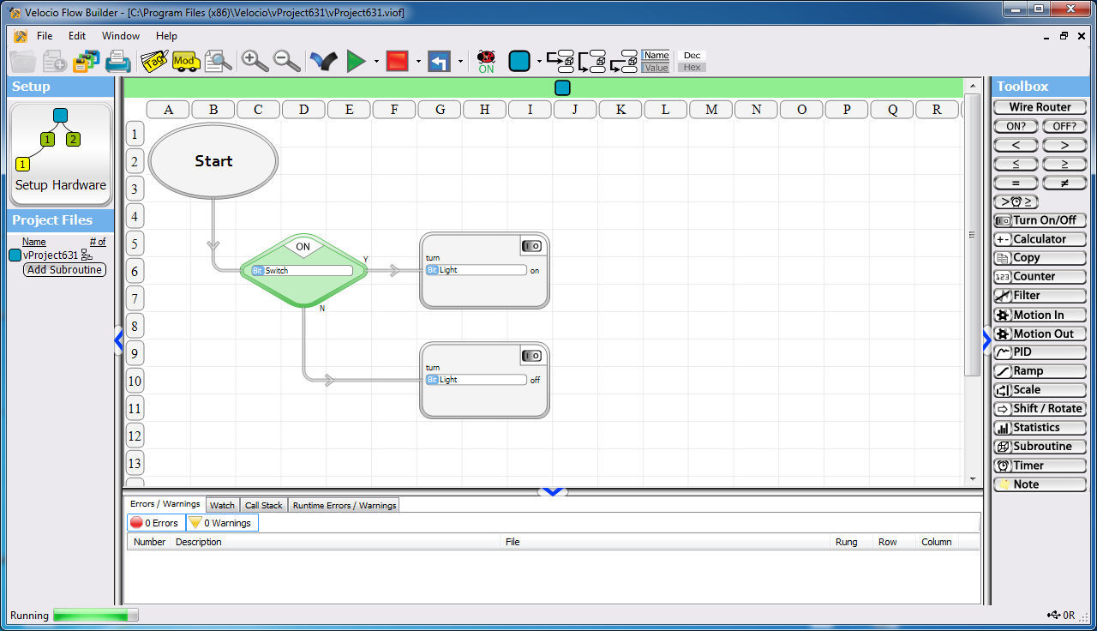
Task: Select the Zoom In magnifier tool
Action: pos(255,61)
